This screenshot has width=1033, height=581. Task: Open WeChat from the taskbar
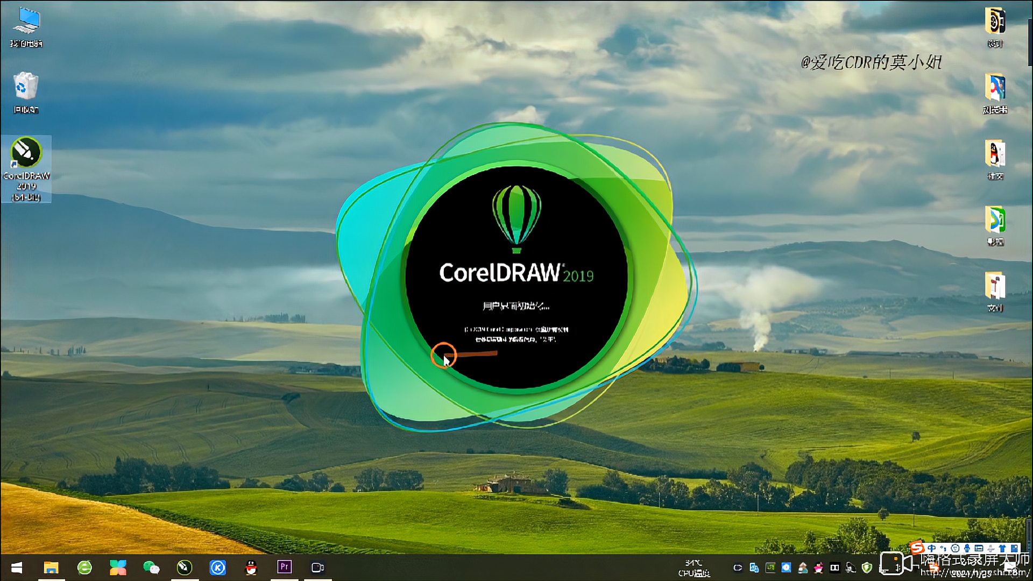pos(151,568)
